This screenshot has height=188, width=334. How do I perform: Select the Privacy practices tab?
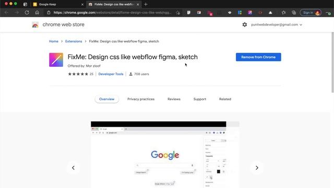coord(141,99)
